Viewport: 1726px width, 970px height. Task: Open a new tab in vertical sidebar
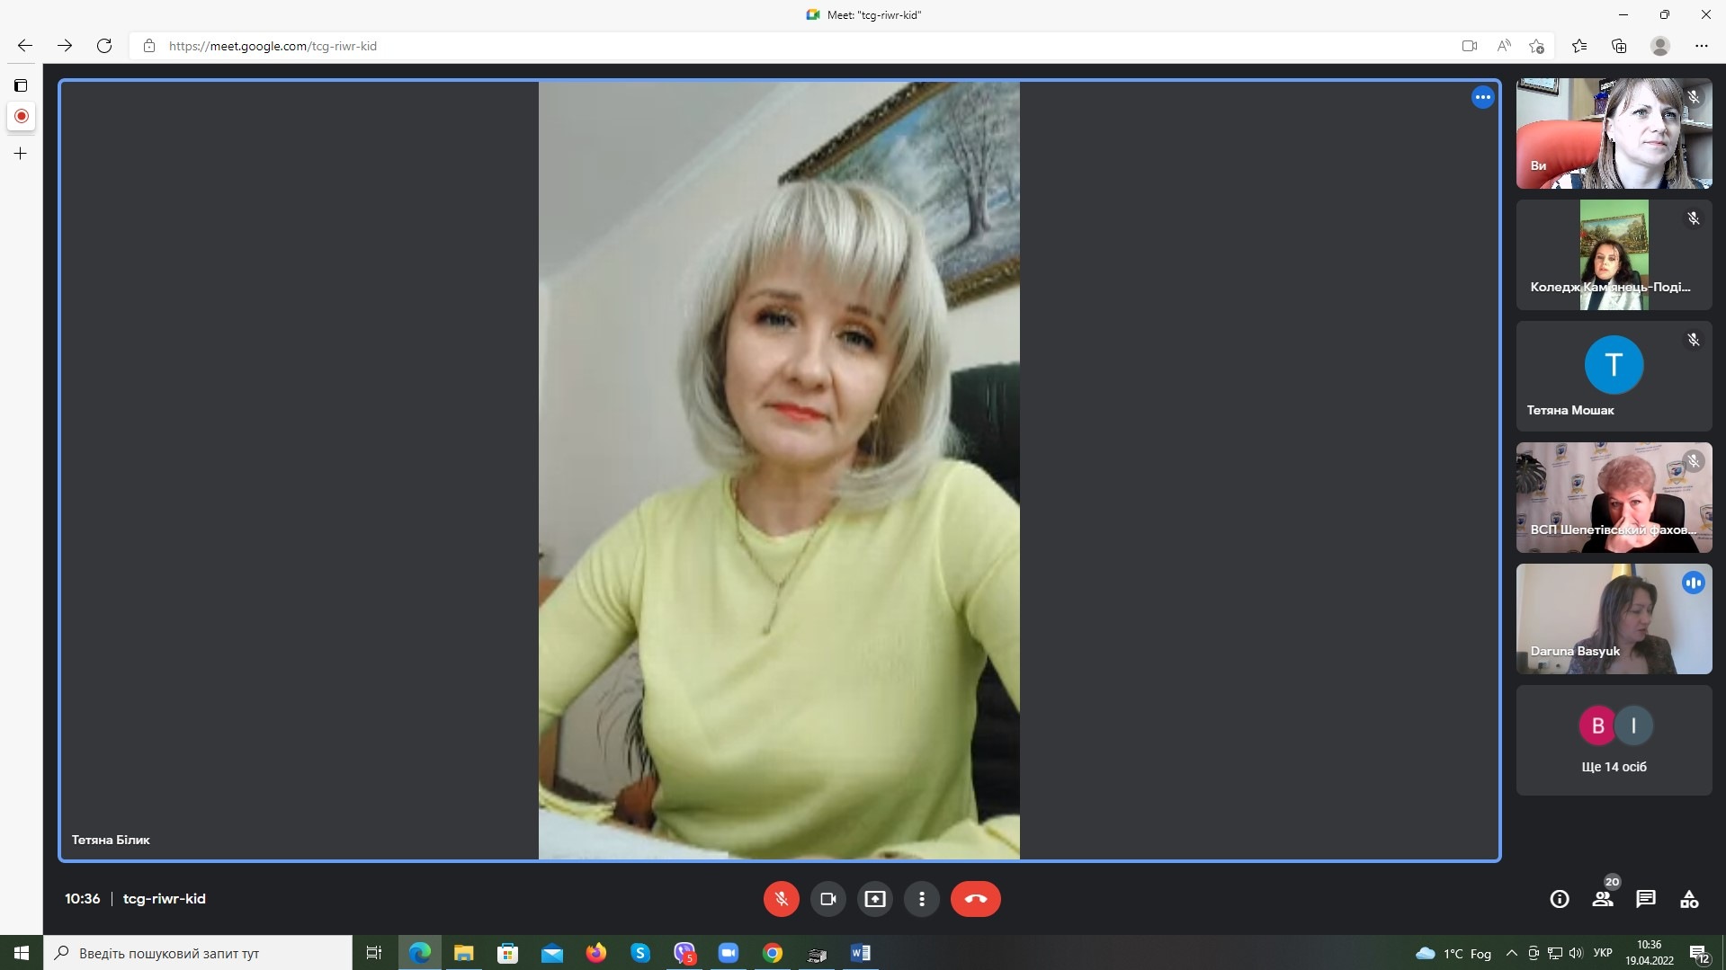pos(21,154)
